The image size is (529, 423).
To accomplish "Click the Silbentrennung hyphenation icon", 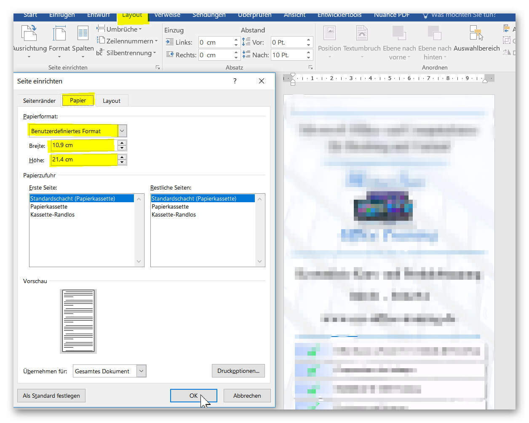I will (100, 53).
